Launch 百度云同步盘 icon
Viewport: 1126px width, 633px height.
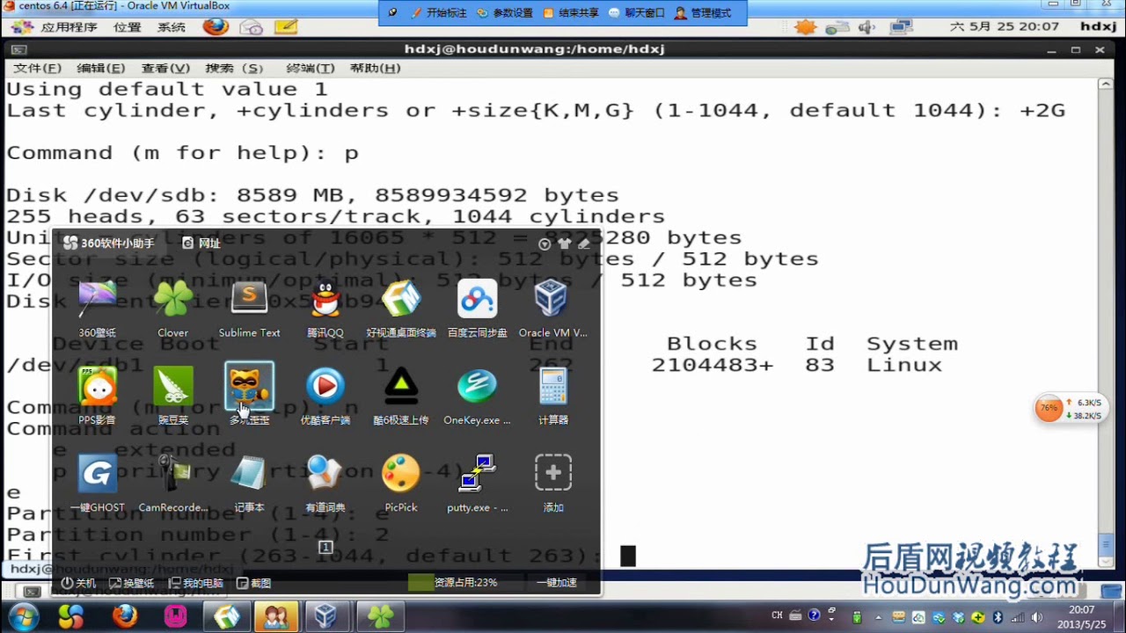pyautogui.click(x=478, y=301)
